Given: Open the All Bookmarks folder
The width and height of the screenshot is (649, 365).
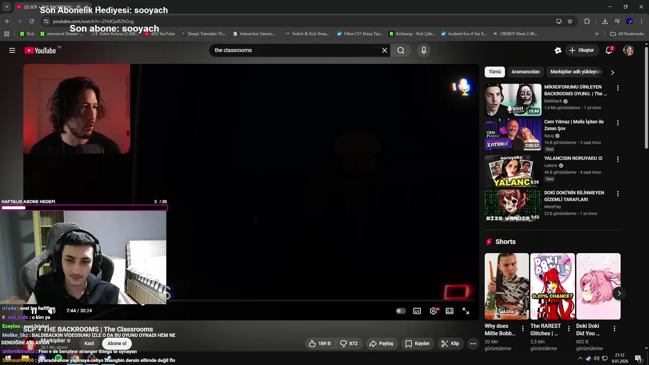Looking at the screenshot, I should click(x=627, y=34).
